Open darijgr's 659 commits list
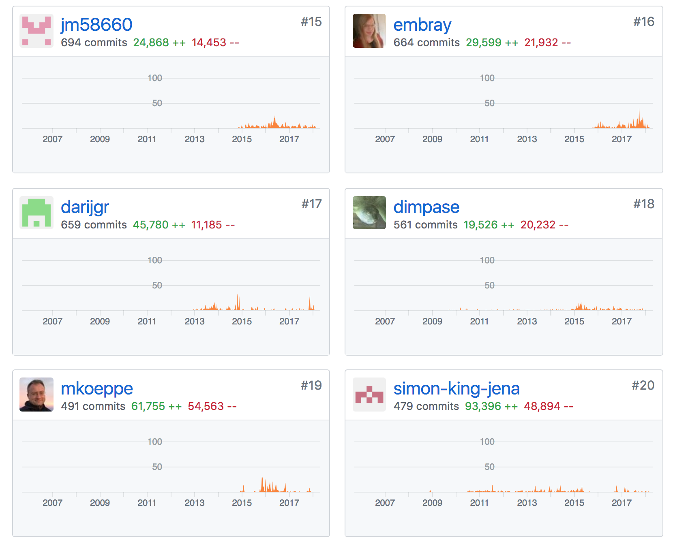Image resolution: width=673 pixels, height=546 pixels. [94, 225]
